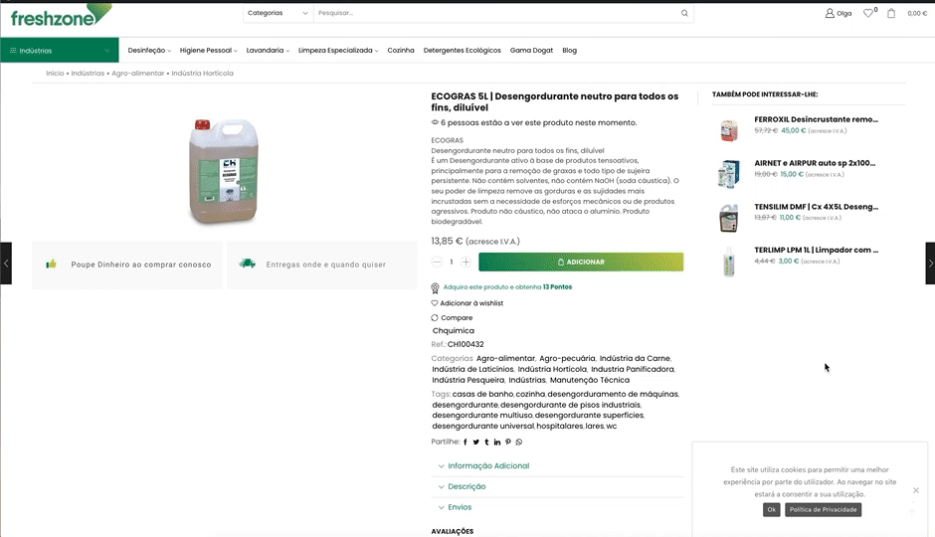
Task: Go to next product with right arrow
Action: [x=930, y=263]
